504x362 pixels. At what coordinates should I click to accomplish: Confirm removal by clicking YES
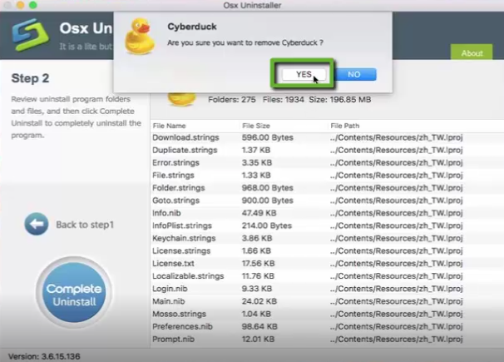click(x=304, y=74)
